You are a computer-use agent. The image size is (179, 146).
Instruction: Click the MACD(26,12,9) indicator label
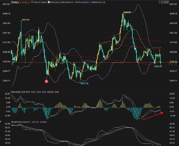point(18,92)
